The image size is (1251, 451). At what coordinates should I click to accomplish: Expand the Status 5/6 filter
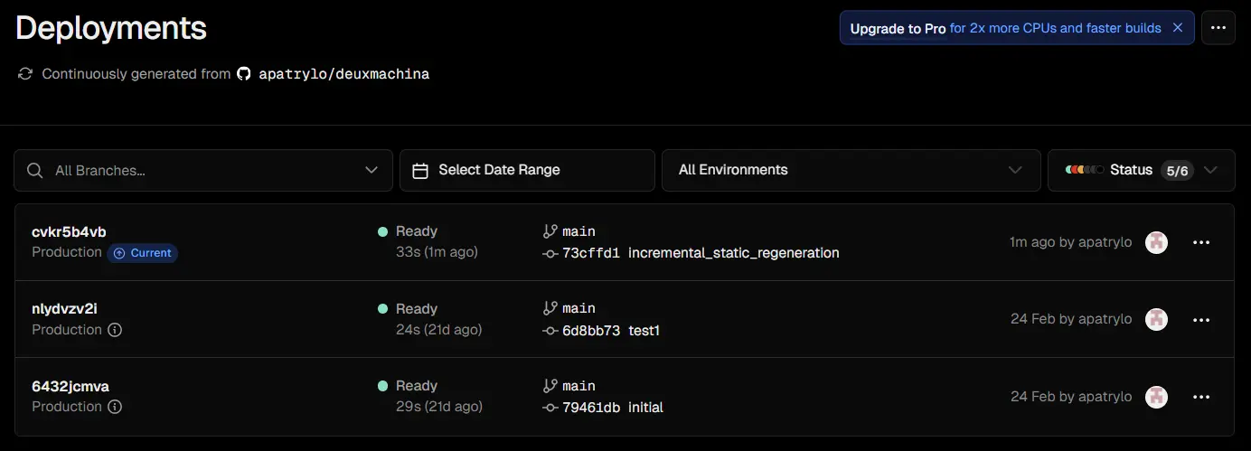tap(1142, 170)
